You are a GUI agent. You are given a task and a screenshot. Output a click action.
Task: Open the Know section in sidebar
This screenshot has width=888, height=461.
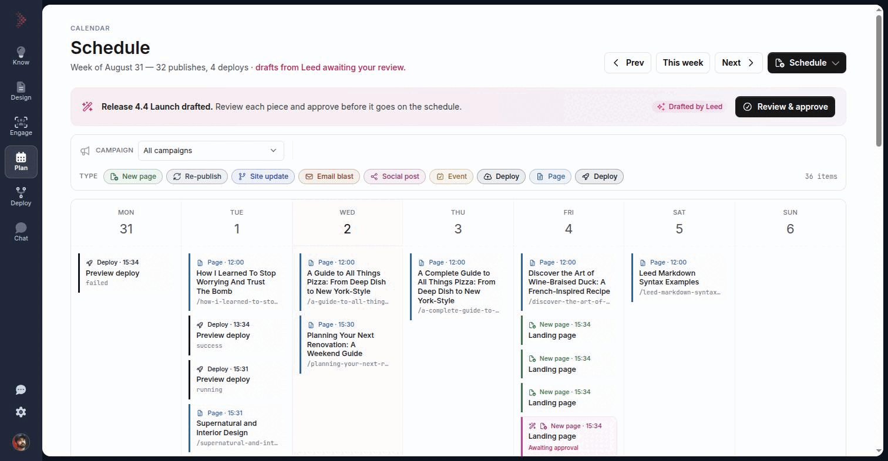tap(21, 56)
